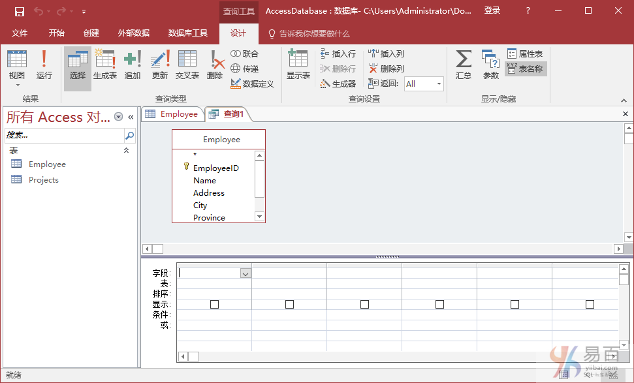Viewport: 634px width, 383px height.
Task: Expand the 字段 field dropdown in first column
Action: point(246,274)
